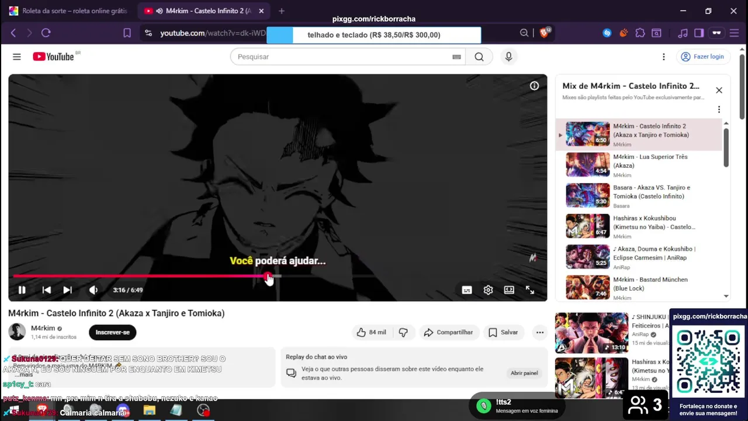748x421 pixels.
Task: Play Basara - Akaza VS. Tanjiro e Tomioka
Action: point(639,196)
